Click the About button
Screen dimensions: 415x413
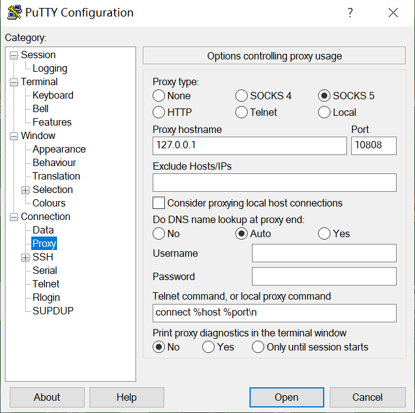[x=47, y=397]
